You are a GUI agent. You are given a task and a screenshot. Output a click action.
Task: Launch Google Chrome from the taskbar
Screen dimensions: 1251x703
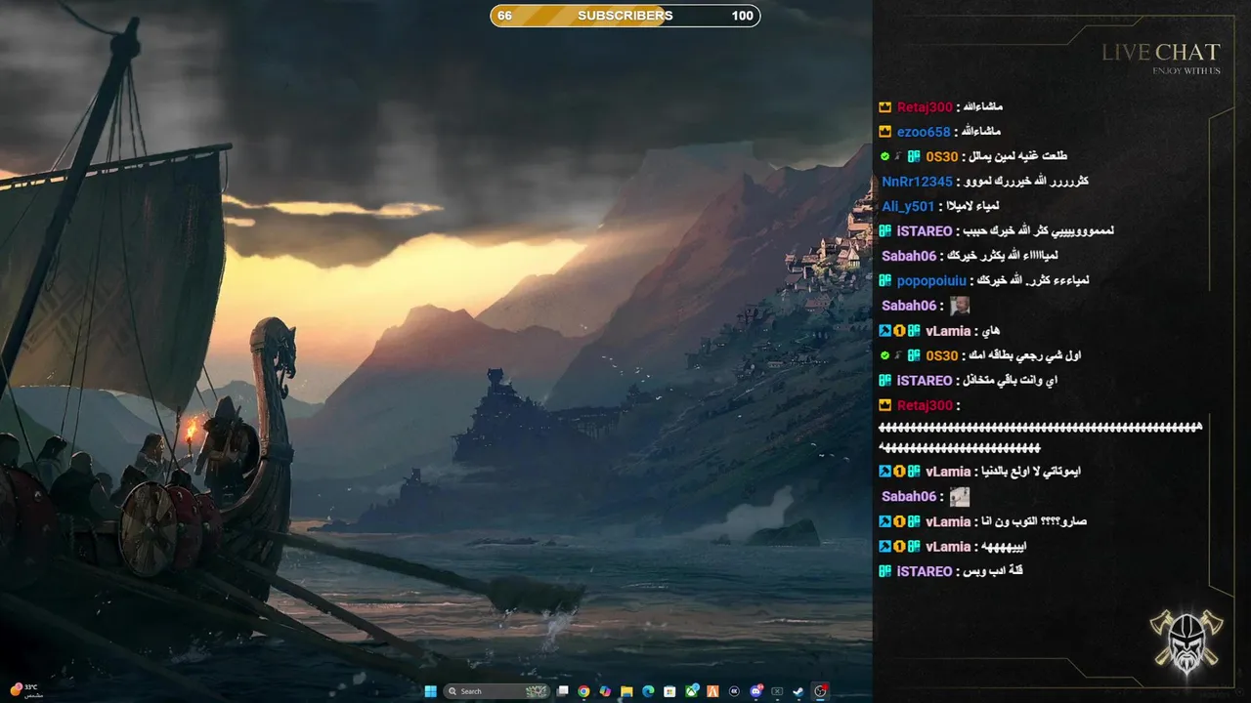(x=583, y=691)
